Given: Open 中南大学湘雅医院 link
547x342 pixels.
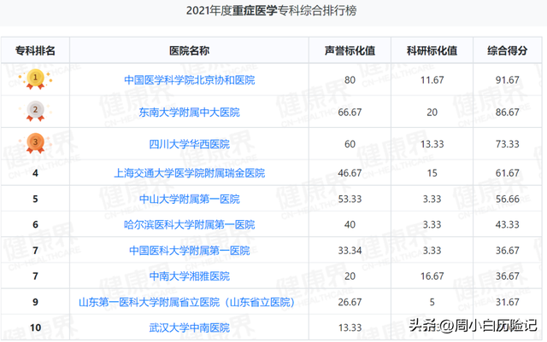Looking at the screenshot, I should tap(190, 276).
